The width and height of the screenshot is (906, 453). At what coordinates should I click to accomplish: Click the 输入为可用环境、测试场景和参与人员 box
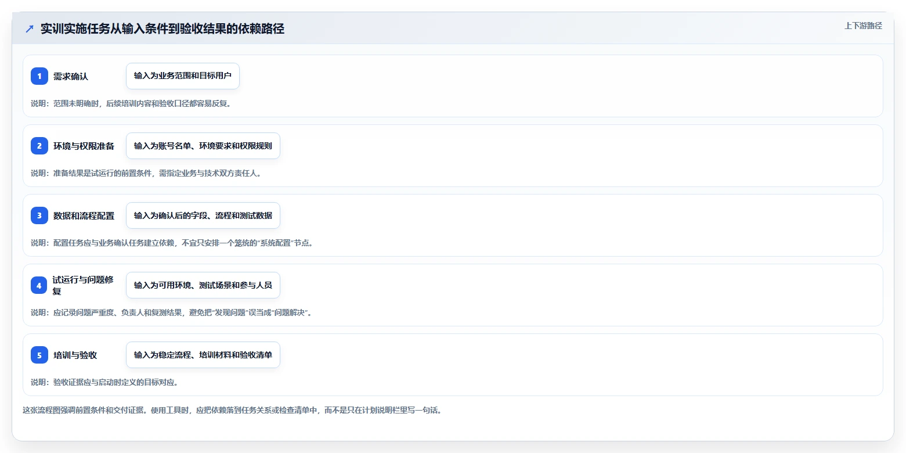203,285
